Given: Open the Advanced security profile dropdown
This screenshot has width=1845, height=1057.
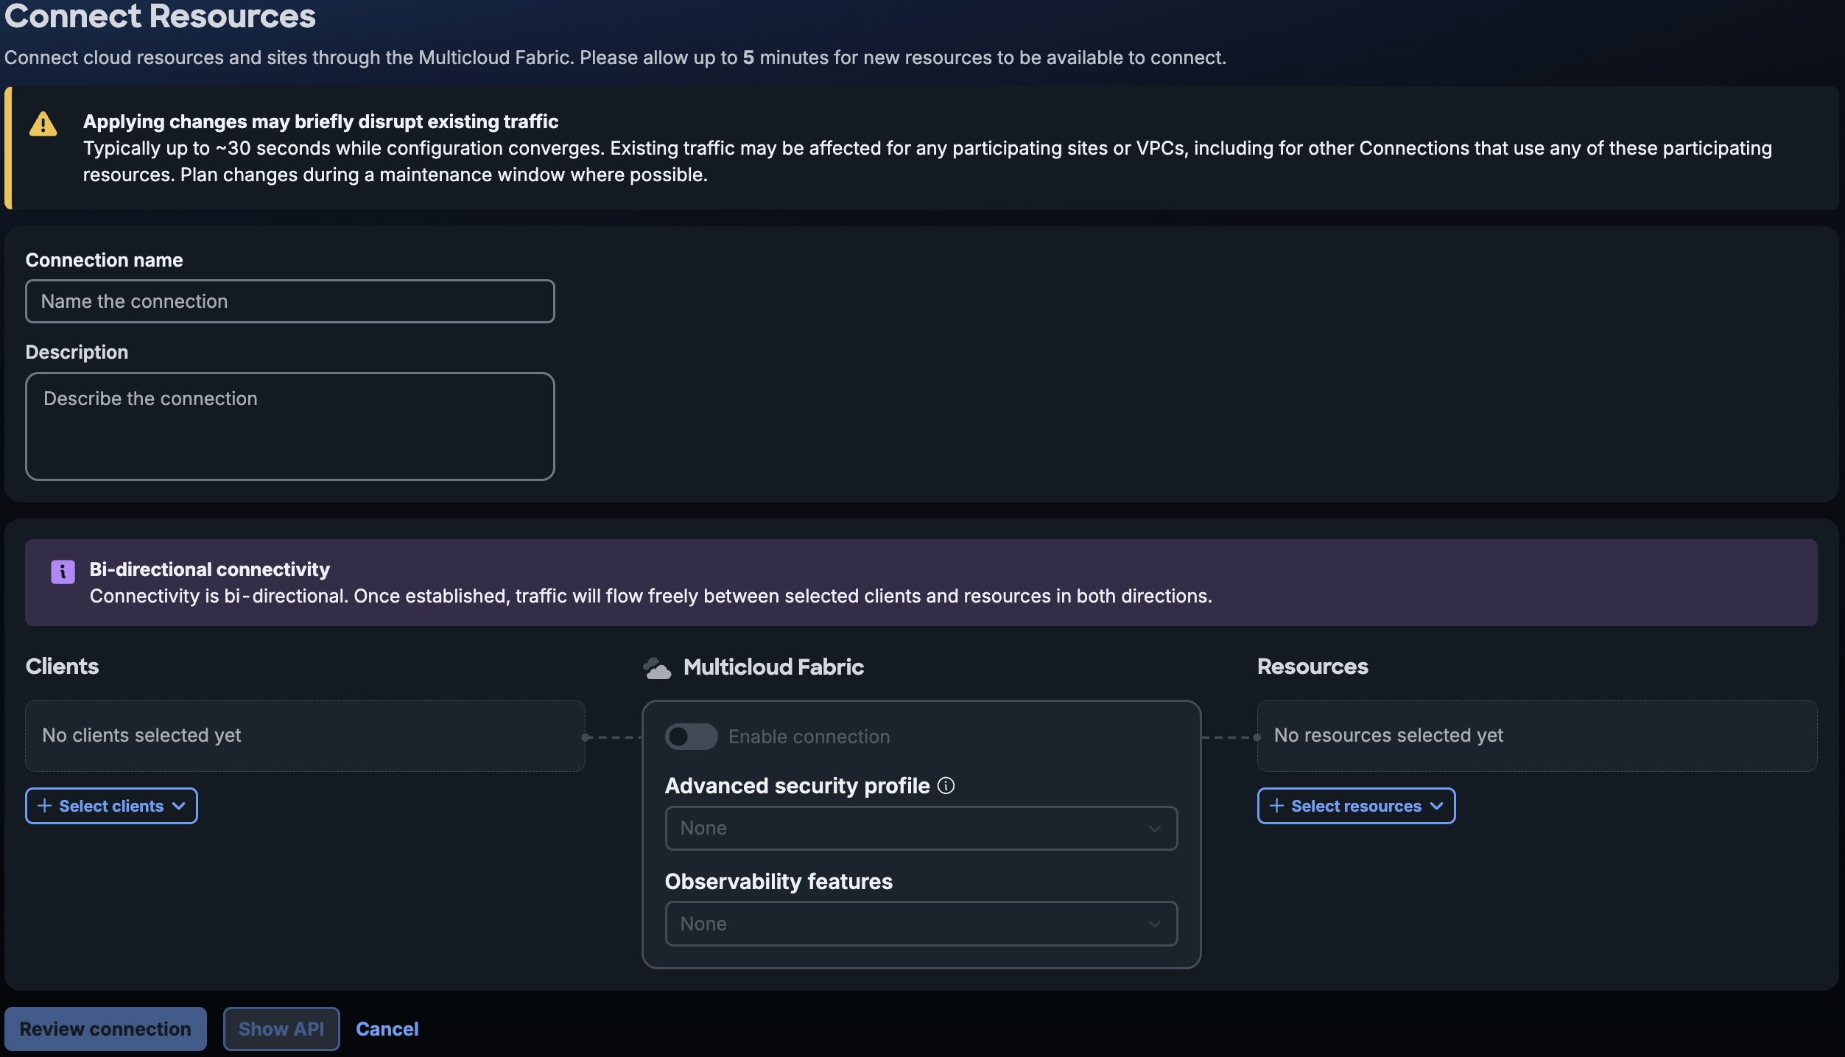Looking at the screenshot, I should click(x=921, y=828).
